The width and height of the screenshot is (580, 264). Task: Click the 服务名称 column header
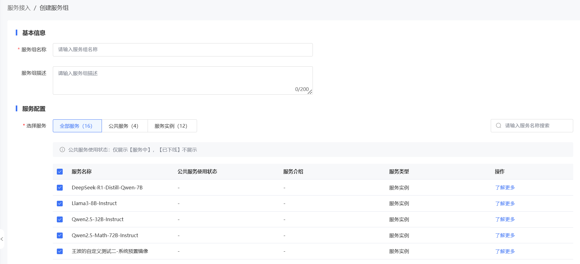coord(82,171)
